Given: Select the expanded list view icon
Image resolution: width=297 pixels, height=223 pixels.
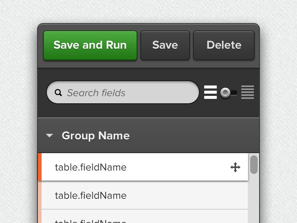Looking at the screenshot, I should (x=210, y=92).
